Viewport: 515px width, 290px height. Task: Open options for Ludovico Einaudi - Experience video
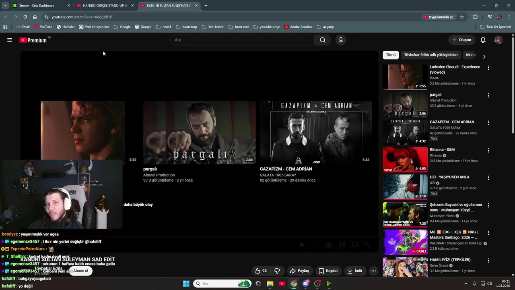click(x=488, y=68)
